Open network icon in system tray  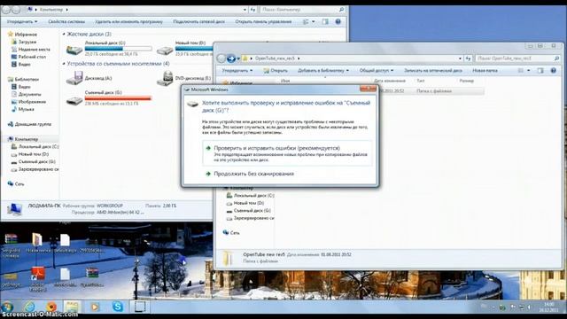click(521, 307)
